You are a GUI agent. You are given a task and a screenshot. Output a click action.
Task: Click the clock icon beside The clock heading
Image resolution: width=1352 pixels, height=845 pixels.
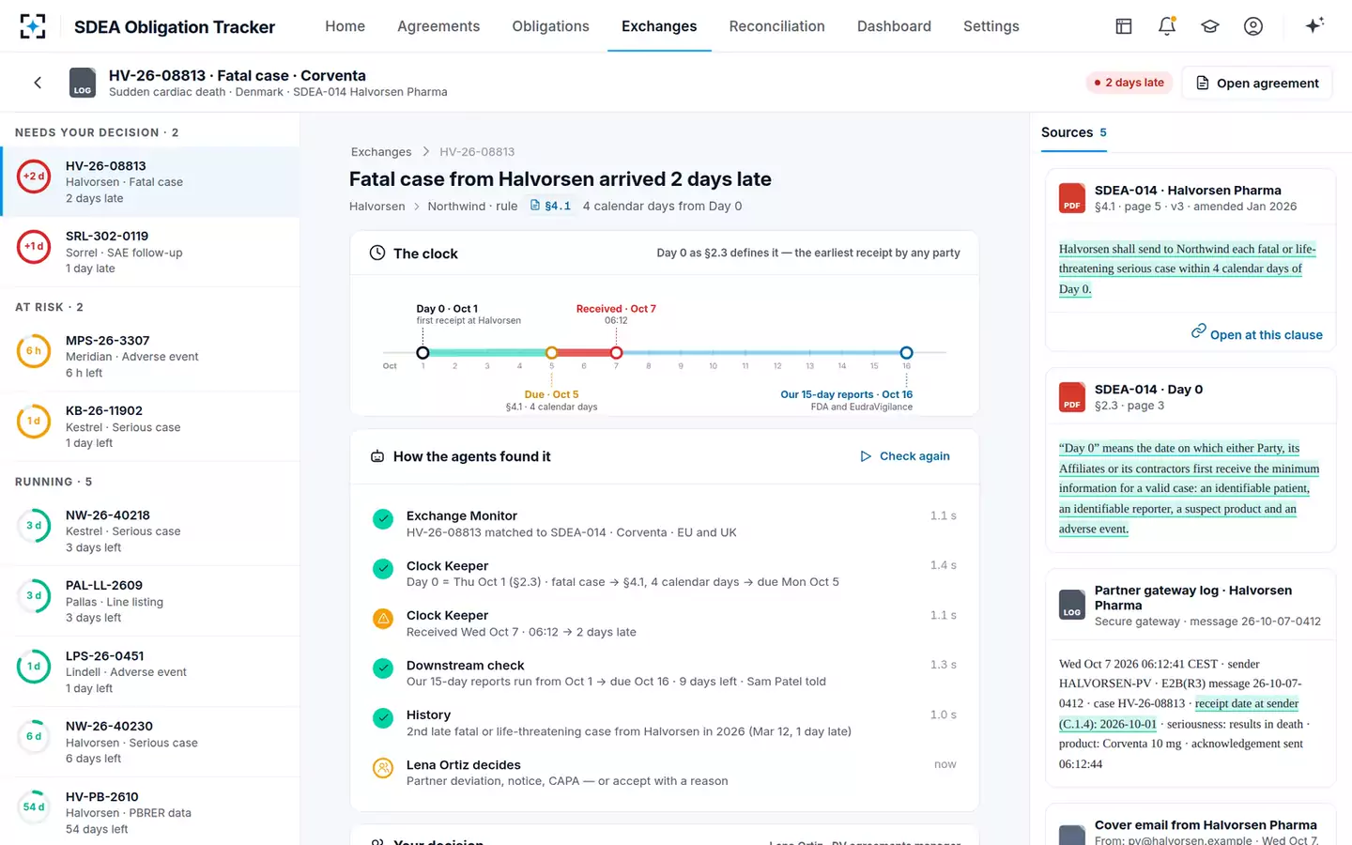377,253
